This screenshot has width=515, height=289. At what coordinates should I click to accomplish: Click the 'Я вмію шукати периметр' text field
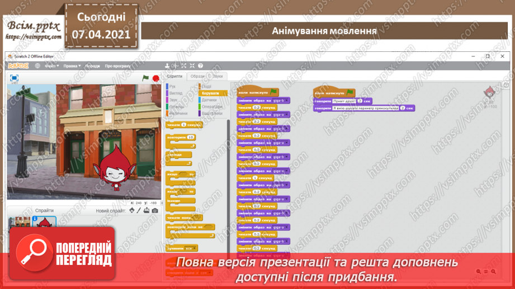[x=365, y=108]
